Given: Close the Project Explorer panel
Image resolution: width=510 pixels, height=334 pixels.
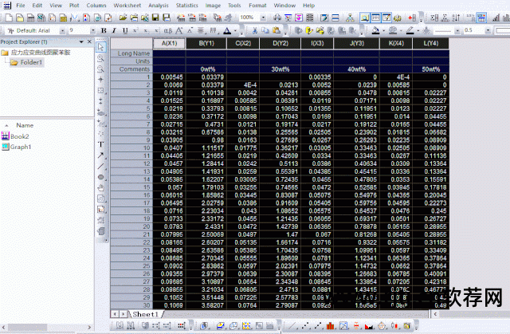Looking at the screenshot, I should pos(89,42).
